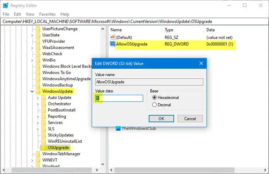Click the VFUProvider folder icon
The height and width of the screenshot is (174, 269).
tap(38, 41)
